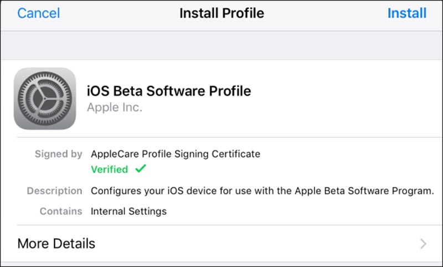This screenshot has width=443, height=267.
Task: Tap the description text about Beta Software Program
Action: point(262,191)
